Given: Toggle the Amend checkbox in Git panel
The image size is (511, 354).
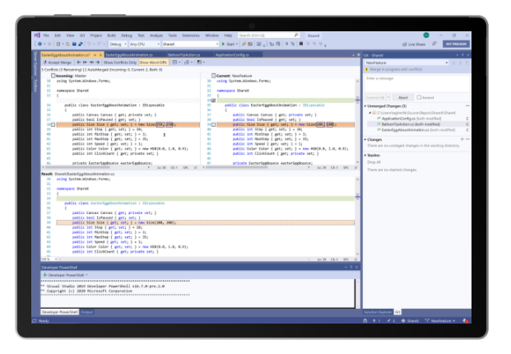Looking at the screenshot, I should tap(419, 97).
